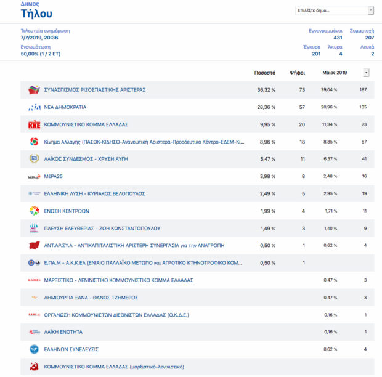
Task: Click the 9,95 % percentage value
Action: [267, 124]
